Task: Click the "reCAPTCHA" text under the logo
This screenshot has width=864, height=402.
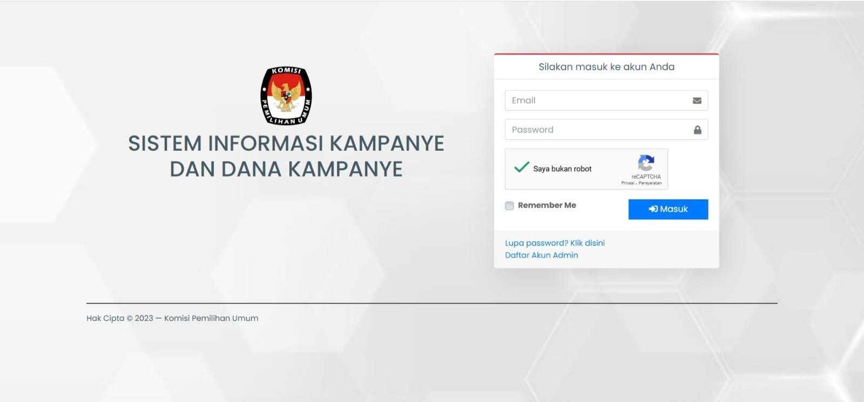Action: point(646,177)
